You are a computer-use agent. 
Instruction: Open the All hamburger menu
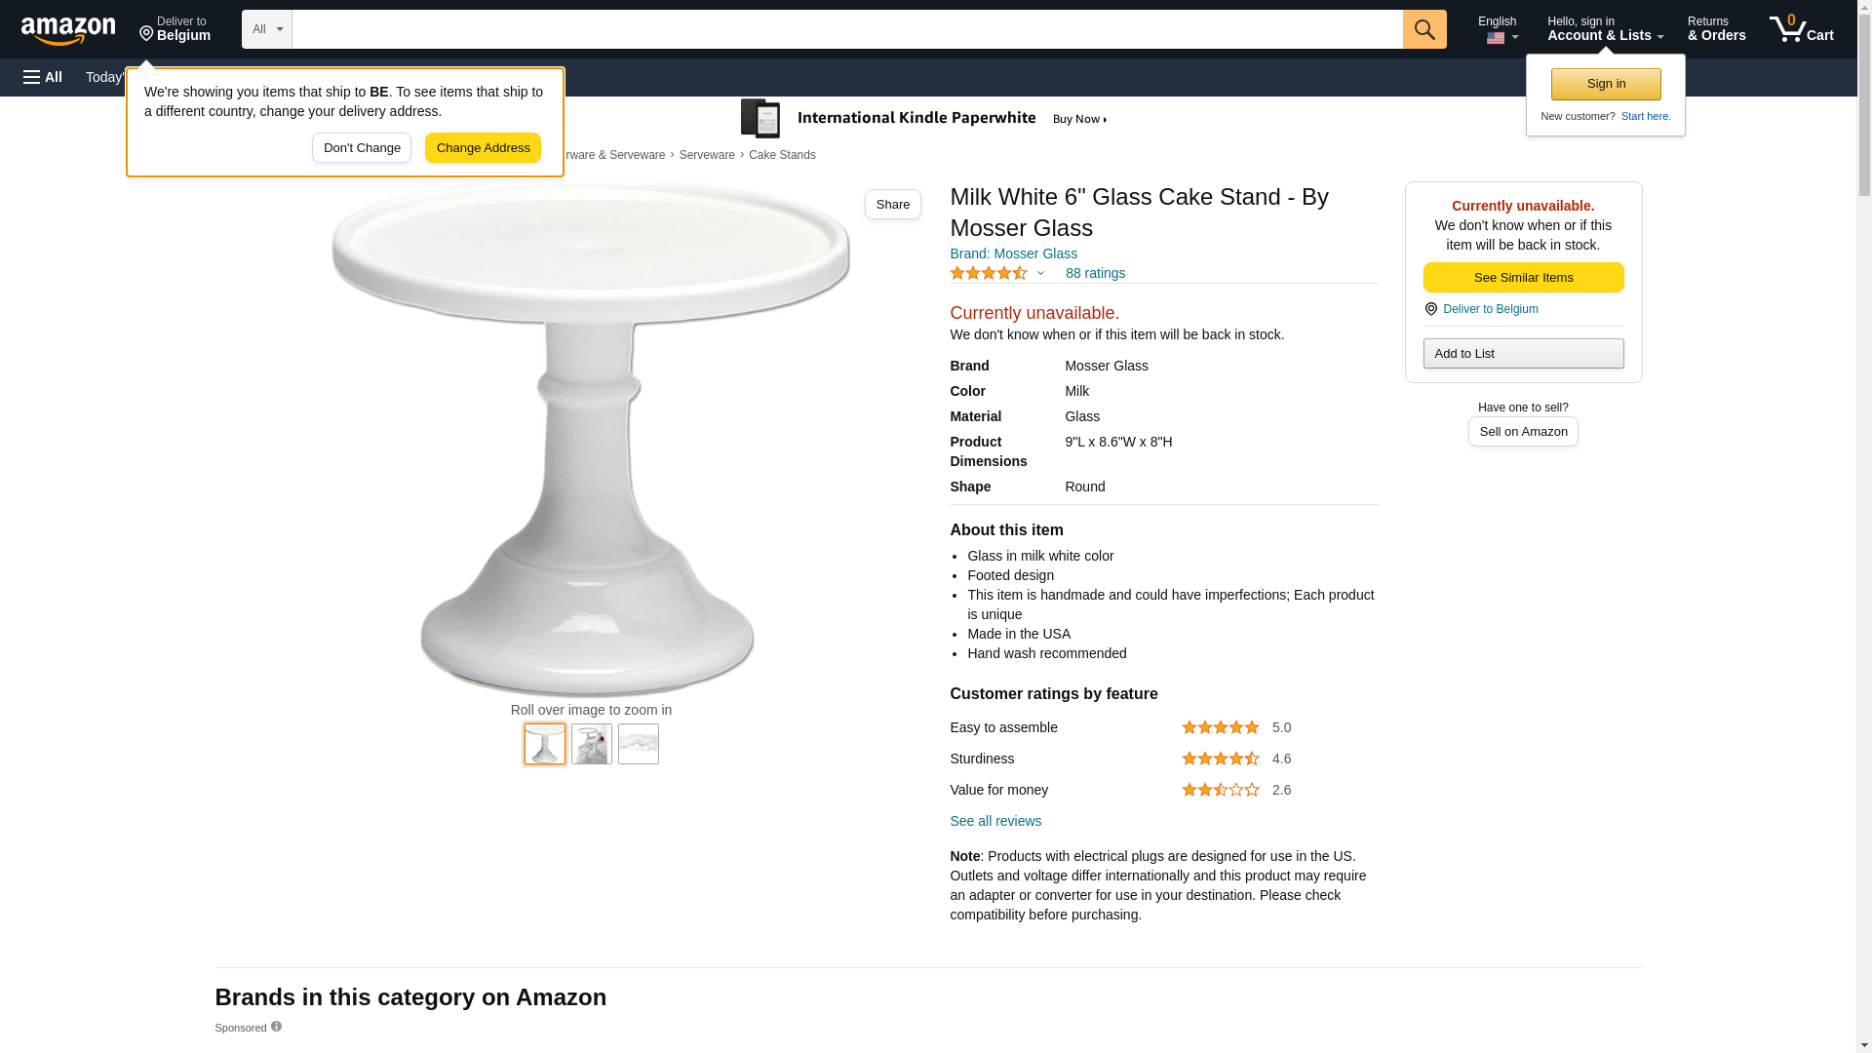(43, 77)
